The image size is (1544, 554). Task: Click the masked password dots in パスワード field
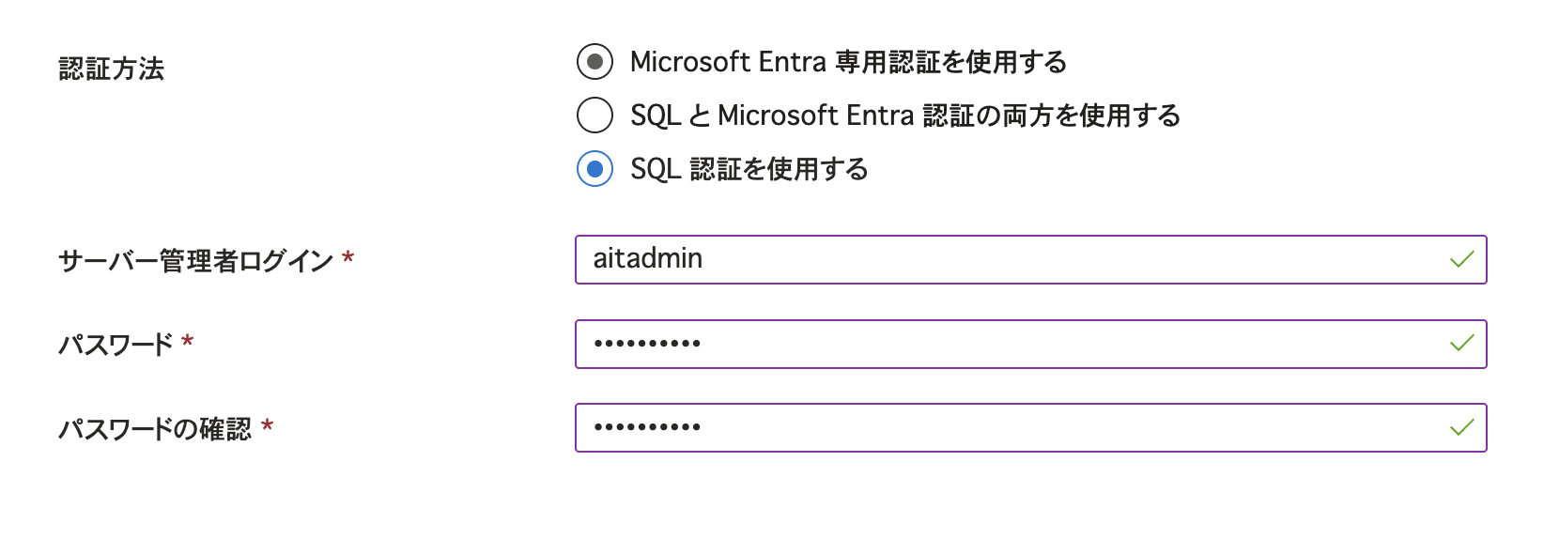pos(648,344)
